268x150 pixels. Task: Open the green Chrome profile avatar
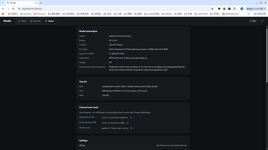242,9
